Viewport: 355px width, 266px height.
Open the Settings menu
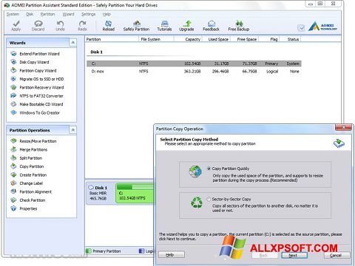tap(89, 14)
